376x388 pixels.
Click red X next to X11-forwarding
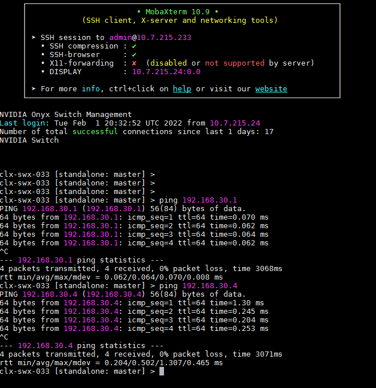click(134, 63)
